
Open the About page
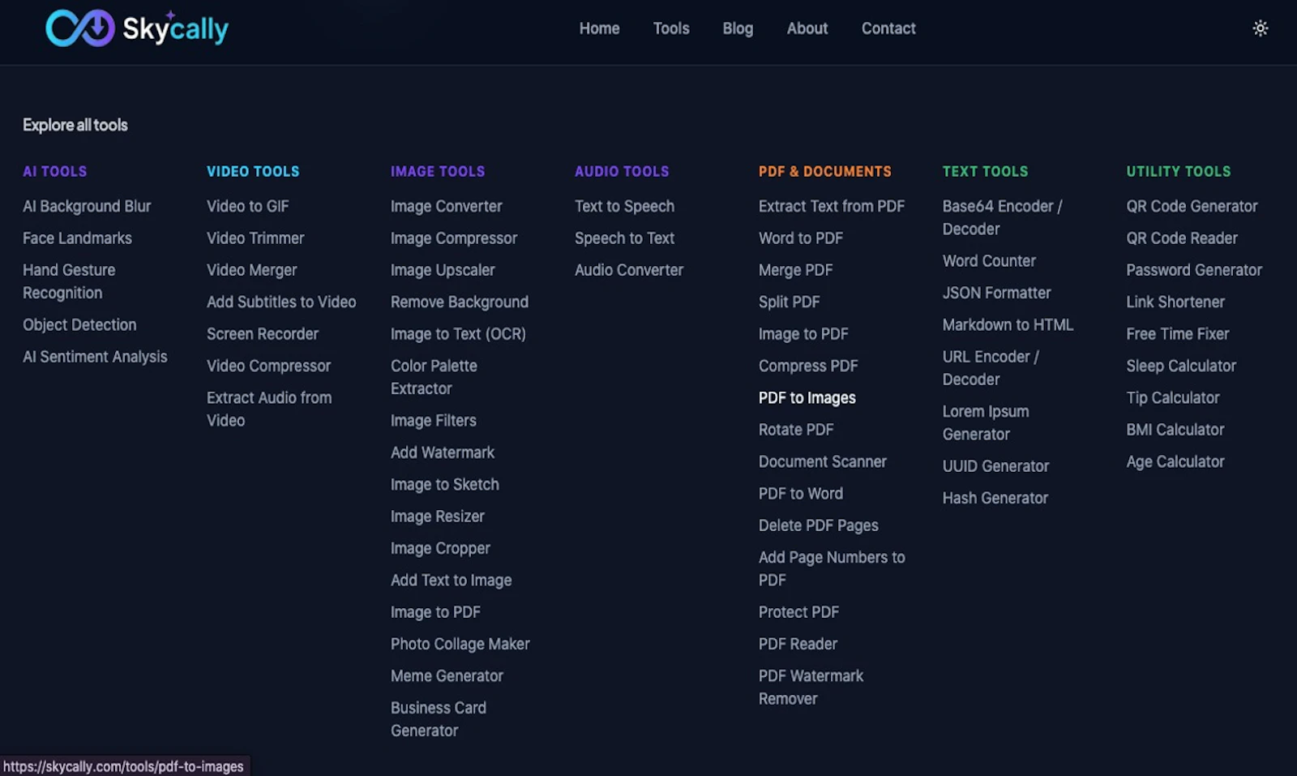[807, 28]
